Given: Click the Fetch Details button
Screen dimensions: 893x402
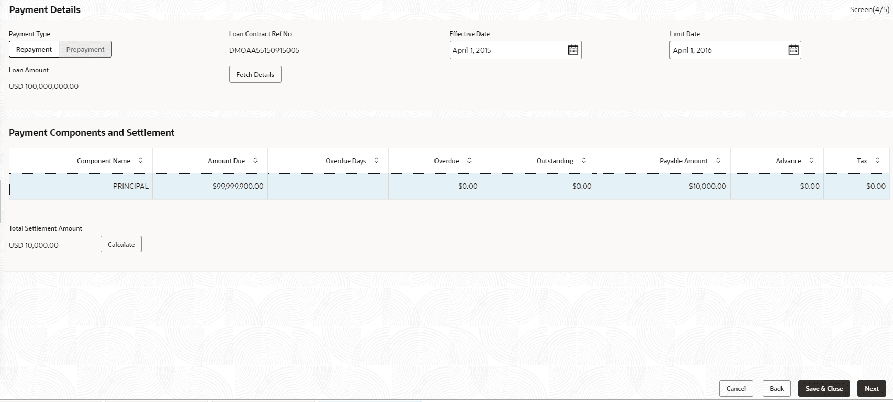Looking at the screenshot, I should (255, 74).
